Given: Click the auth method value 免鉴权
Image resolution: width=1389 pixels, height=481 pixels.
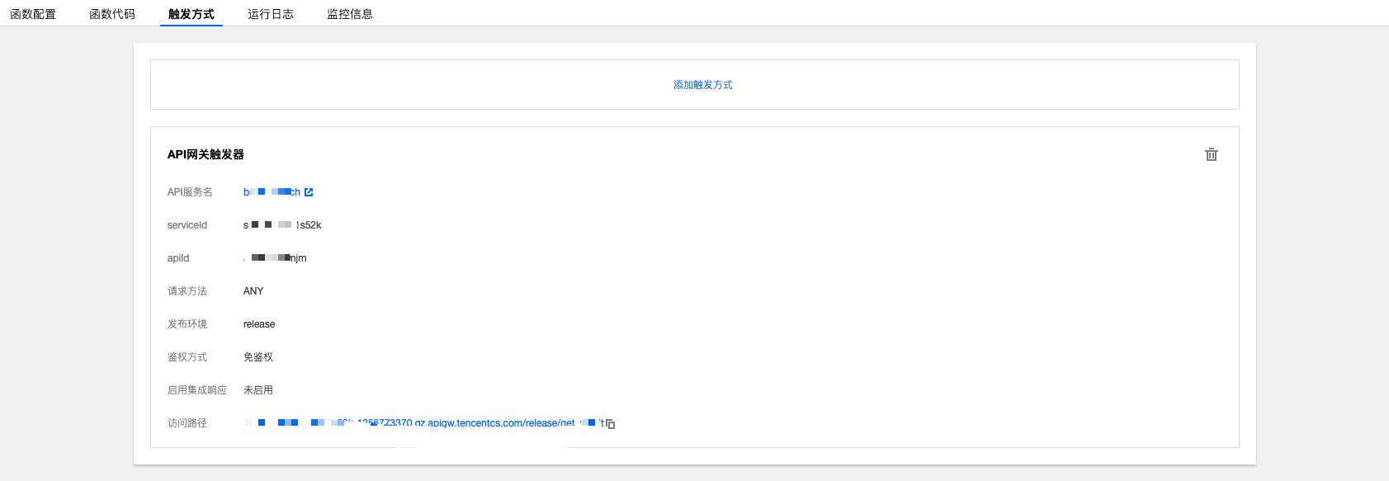Looking at the screenshot, I should pos(258,357).
